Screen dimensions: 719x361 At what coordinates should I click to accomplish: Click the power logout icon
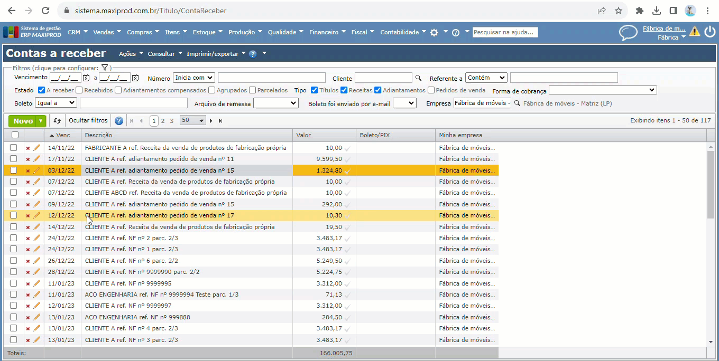coord(709,32)
